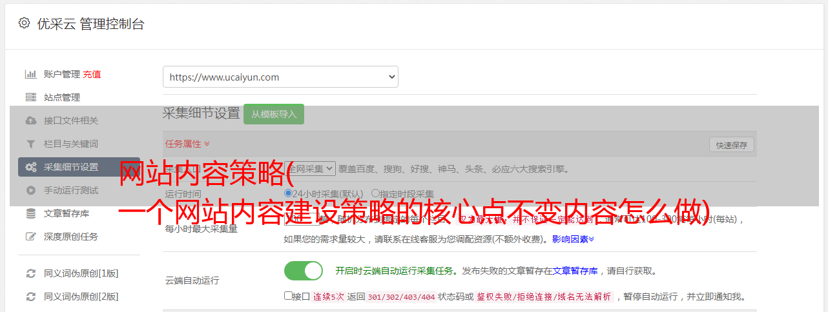Click the green 从模板导入 button
This screenshot has width=828, height=312.
click(274, 114)
